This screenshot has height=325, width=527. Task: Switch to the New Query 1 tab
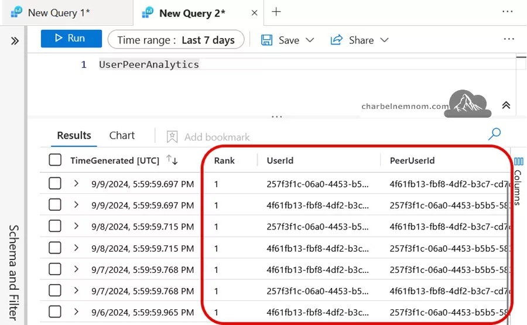(x=67, y=13)
